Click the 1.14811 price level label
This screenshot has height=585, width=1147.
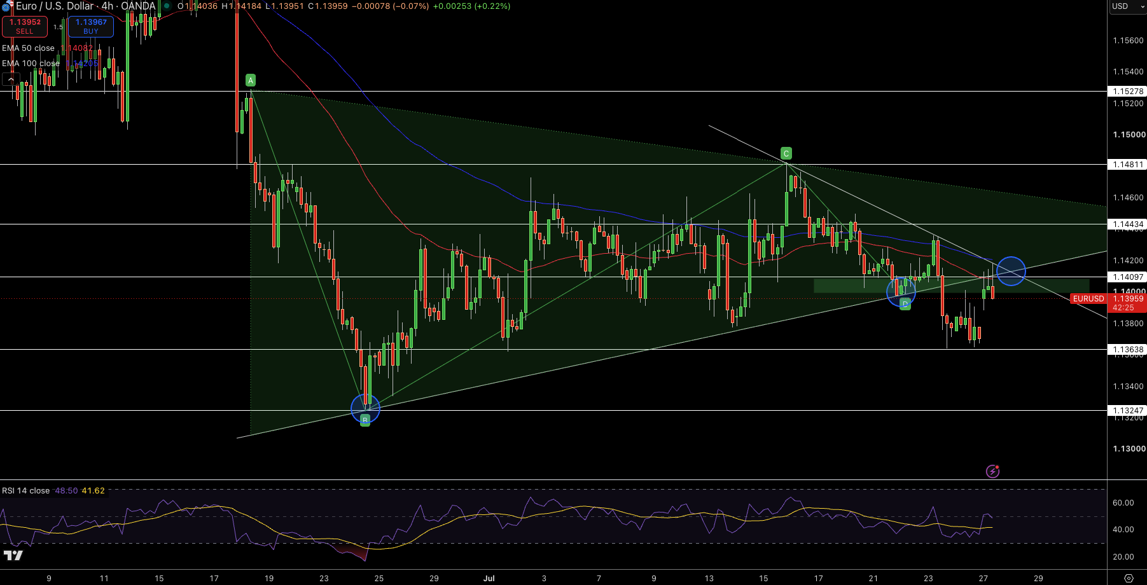tap(1127, 165)
